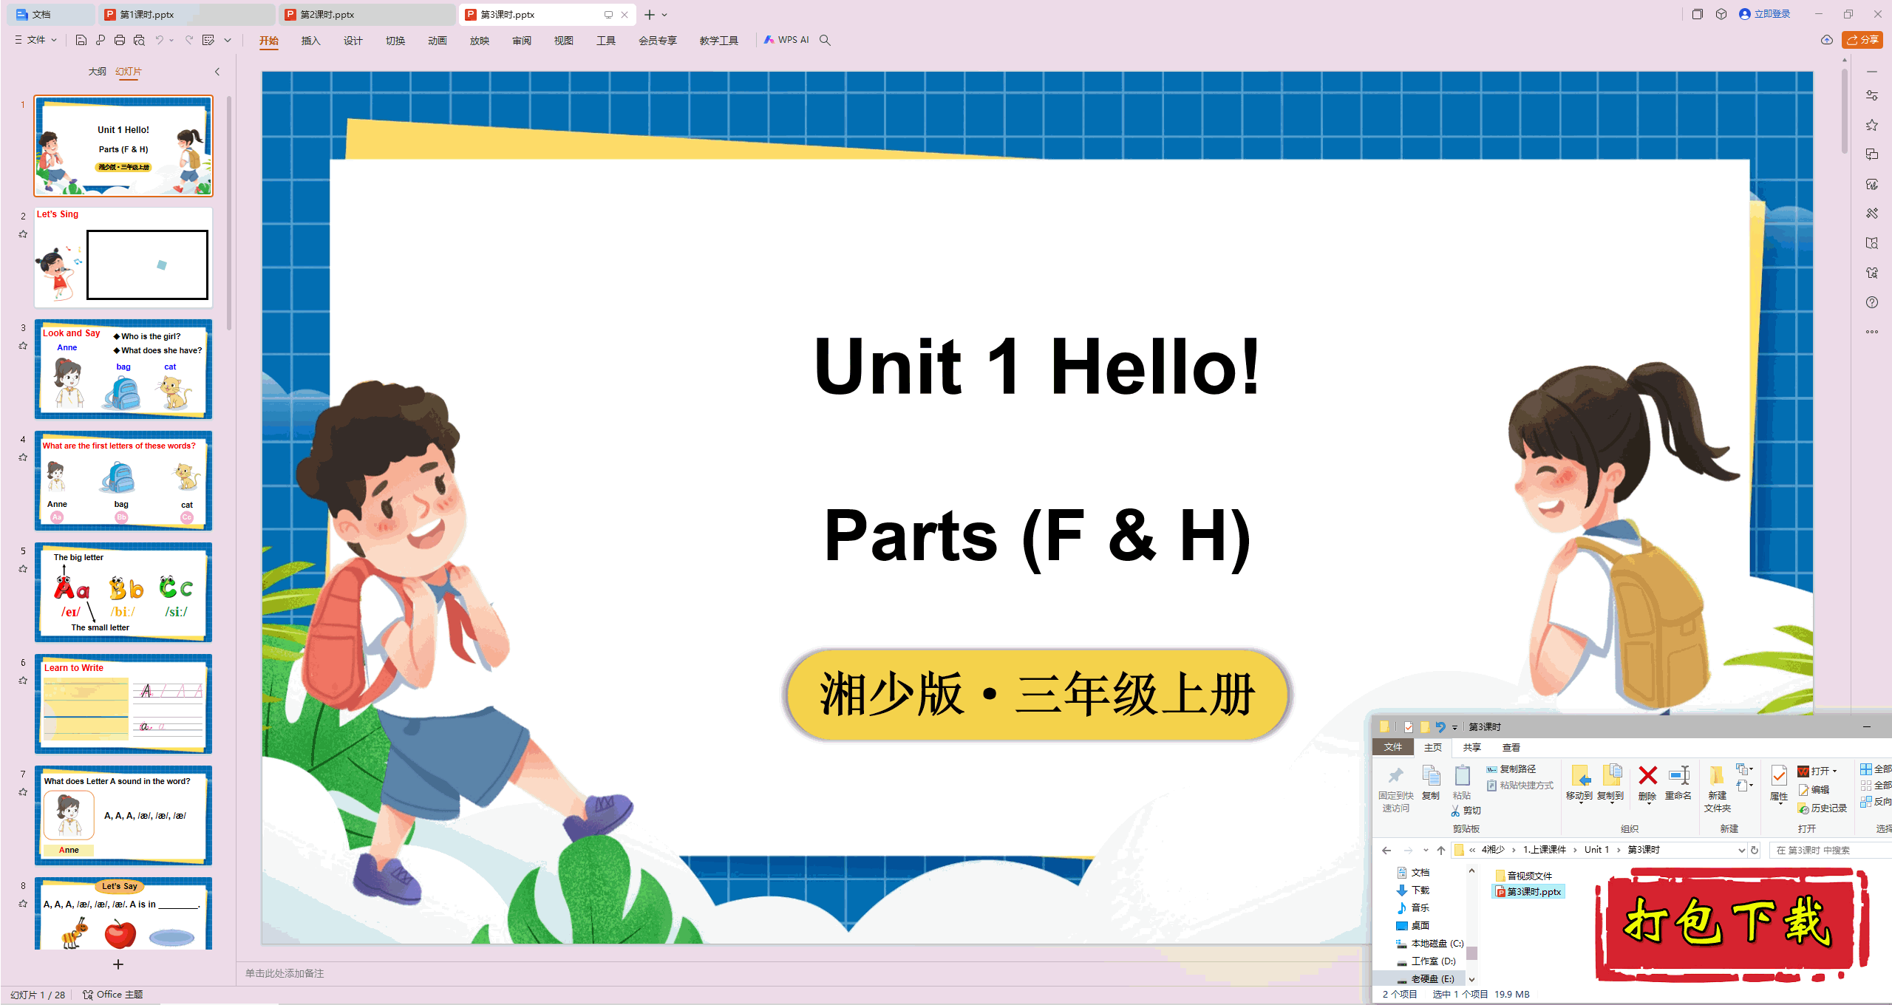This screenshot has height=1005, width=1892.
Task: Click the star animation icon in right sidebar
Action: tap(1872, 125)
